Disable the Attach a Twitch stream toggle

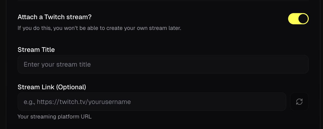tap(298, 19)
